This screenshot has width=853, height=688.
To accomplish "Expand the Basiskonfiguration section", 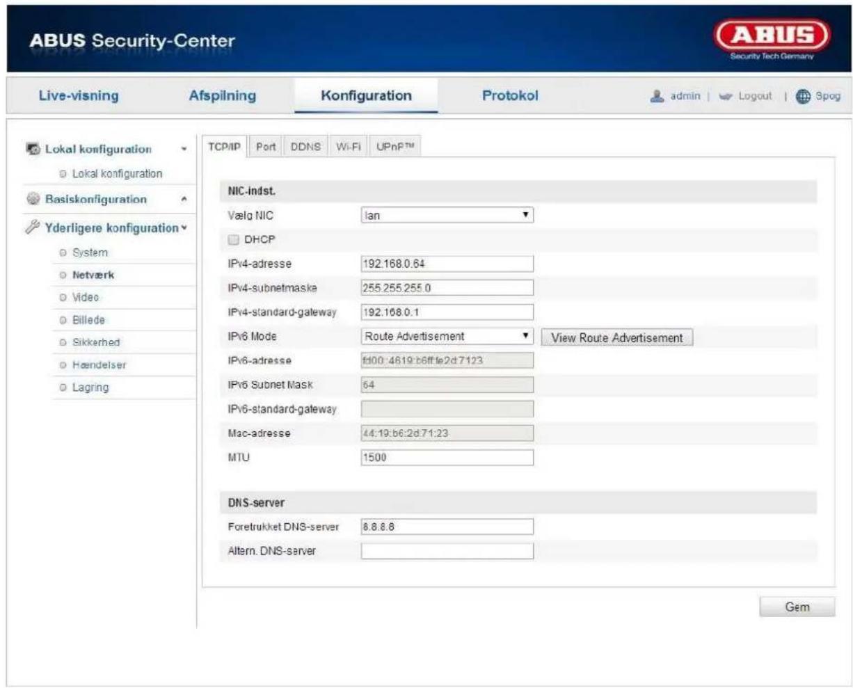I will click(184, 200).
